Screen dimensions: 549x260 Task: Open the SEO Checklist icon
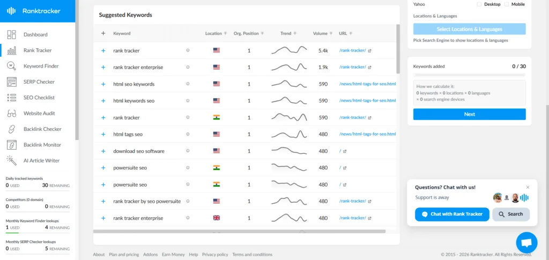(12, 98)
